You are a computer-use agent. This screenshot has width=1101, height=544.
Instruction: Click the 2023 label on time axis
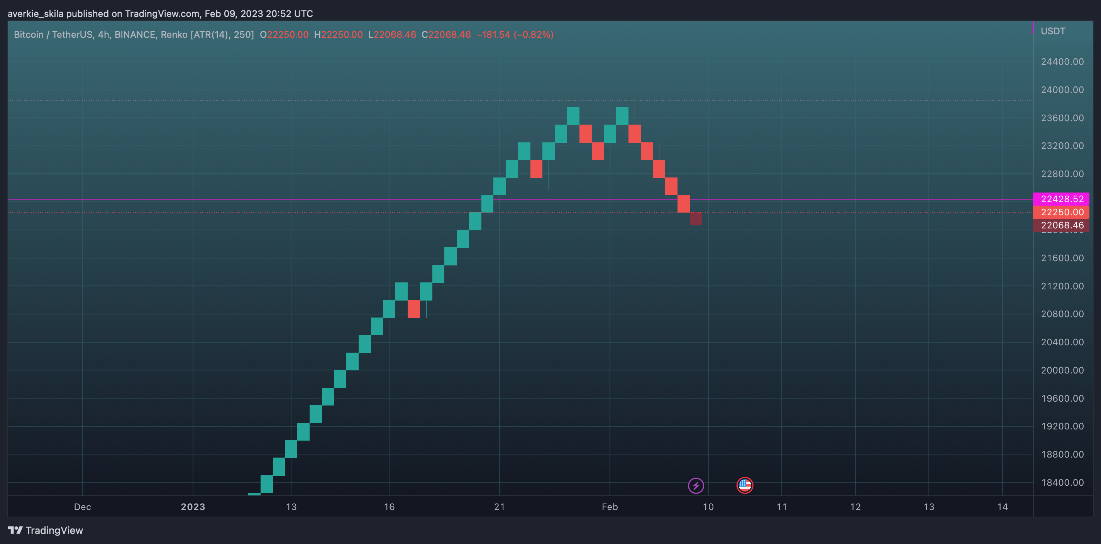[x=193, y=507]
